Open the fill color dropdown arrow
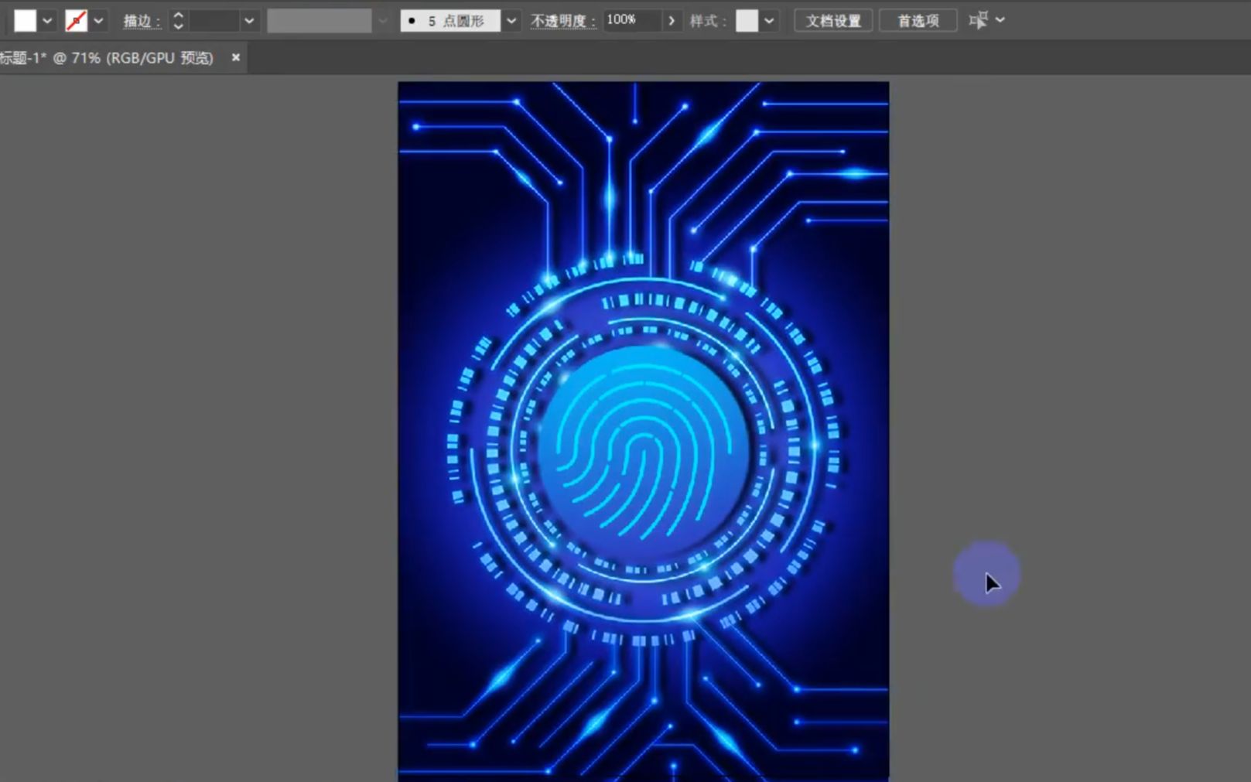Screen dimensions: 1251x782 coord(46,20)
